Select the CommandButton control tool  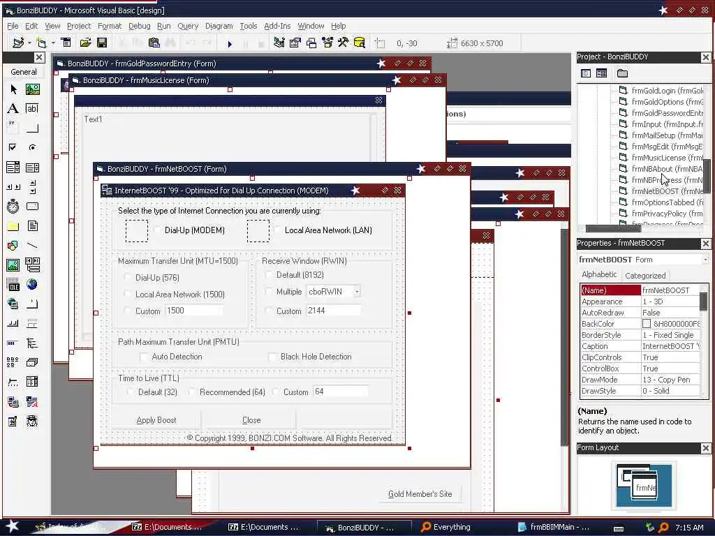coord(32,128)
